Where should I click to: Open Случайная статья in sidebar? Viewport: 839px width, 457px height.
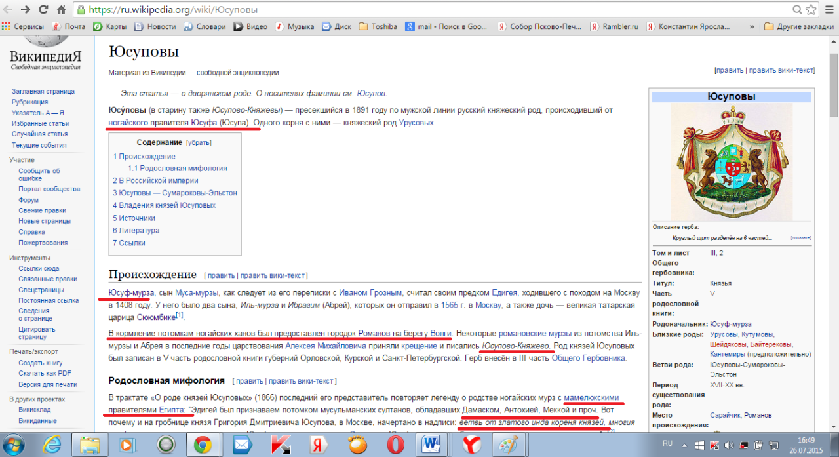pos(39,134)
